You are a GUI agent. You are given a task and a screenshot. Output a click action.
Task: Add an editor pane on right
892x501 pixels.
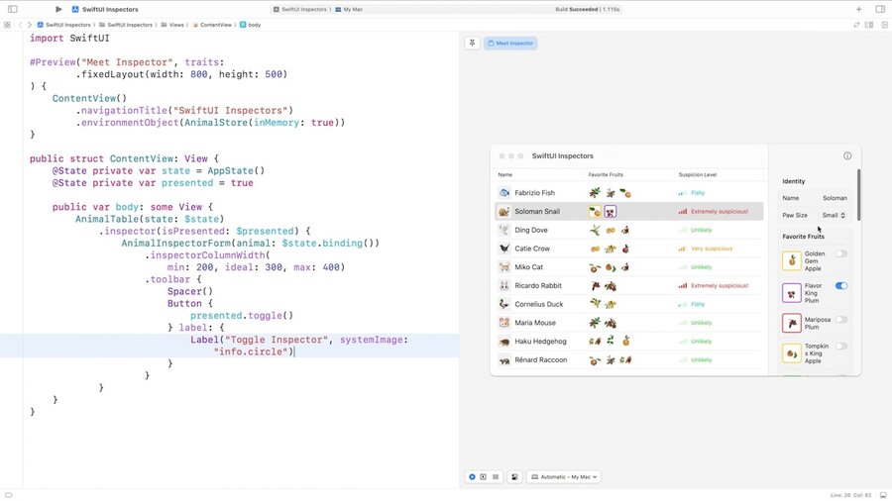pos(884,25)
